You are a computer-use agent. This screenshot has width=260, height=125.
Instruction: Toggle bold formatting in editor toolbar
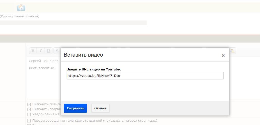(33, 51)
